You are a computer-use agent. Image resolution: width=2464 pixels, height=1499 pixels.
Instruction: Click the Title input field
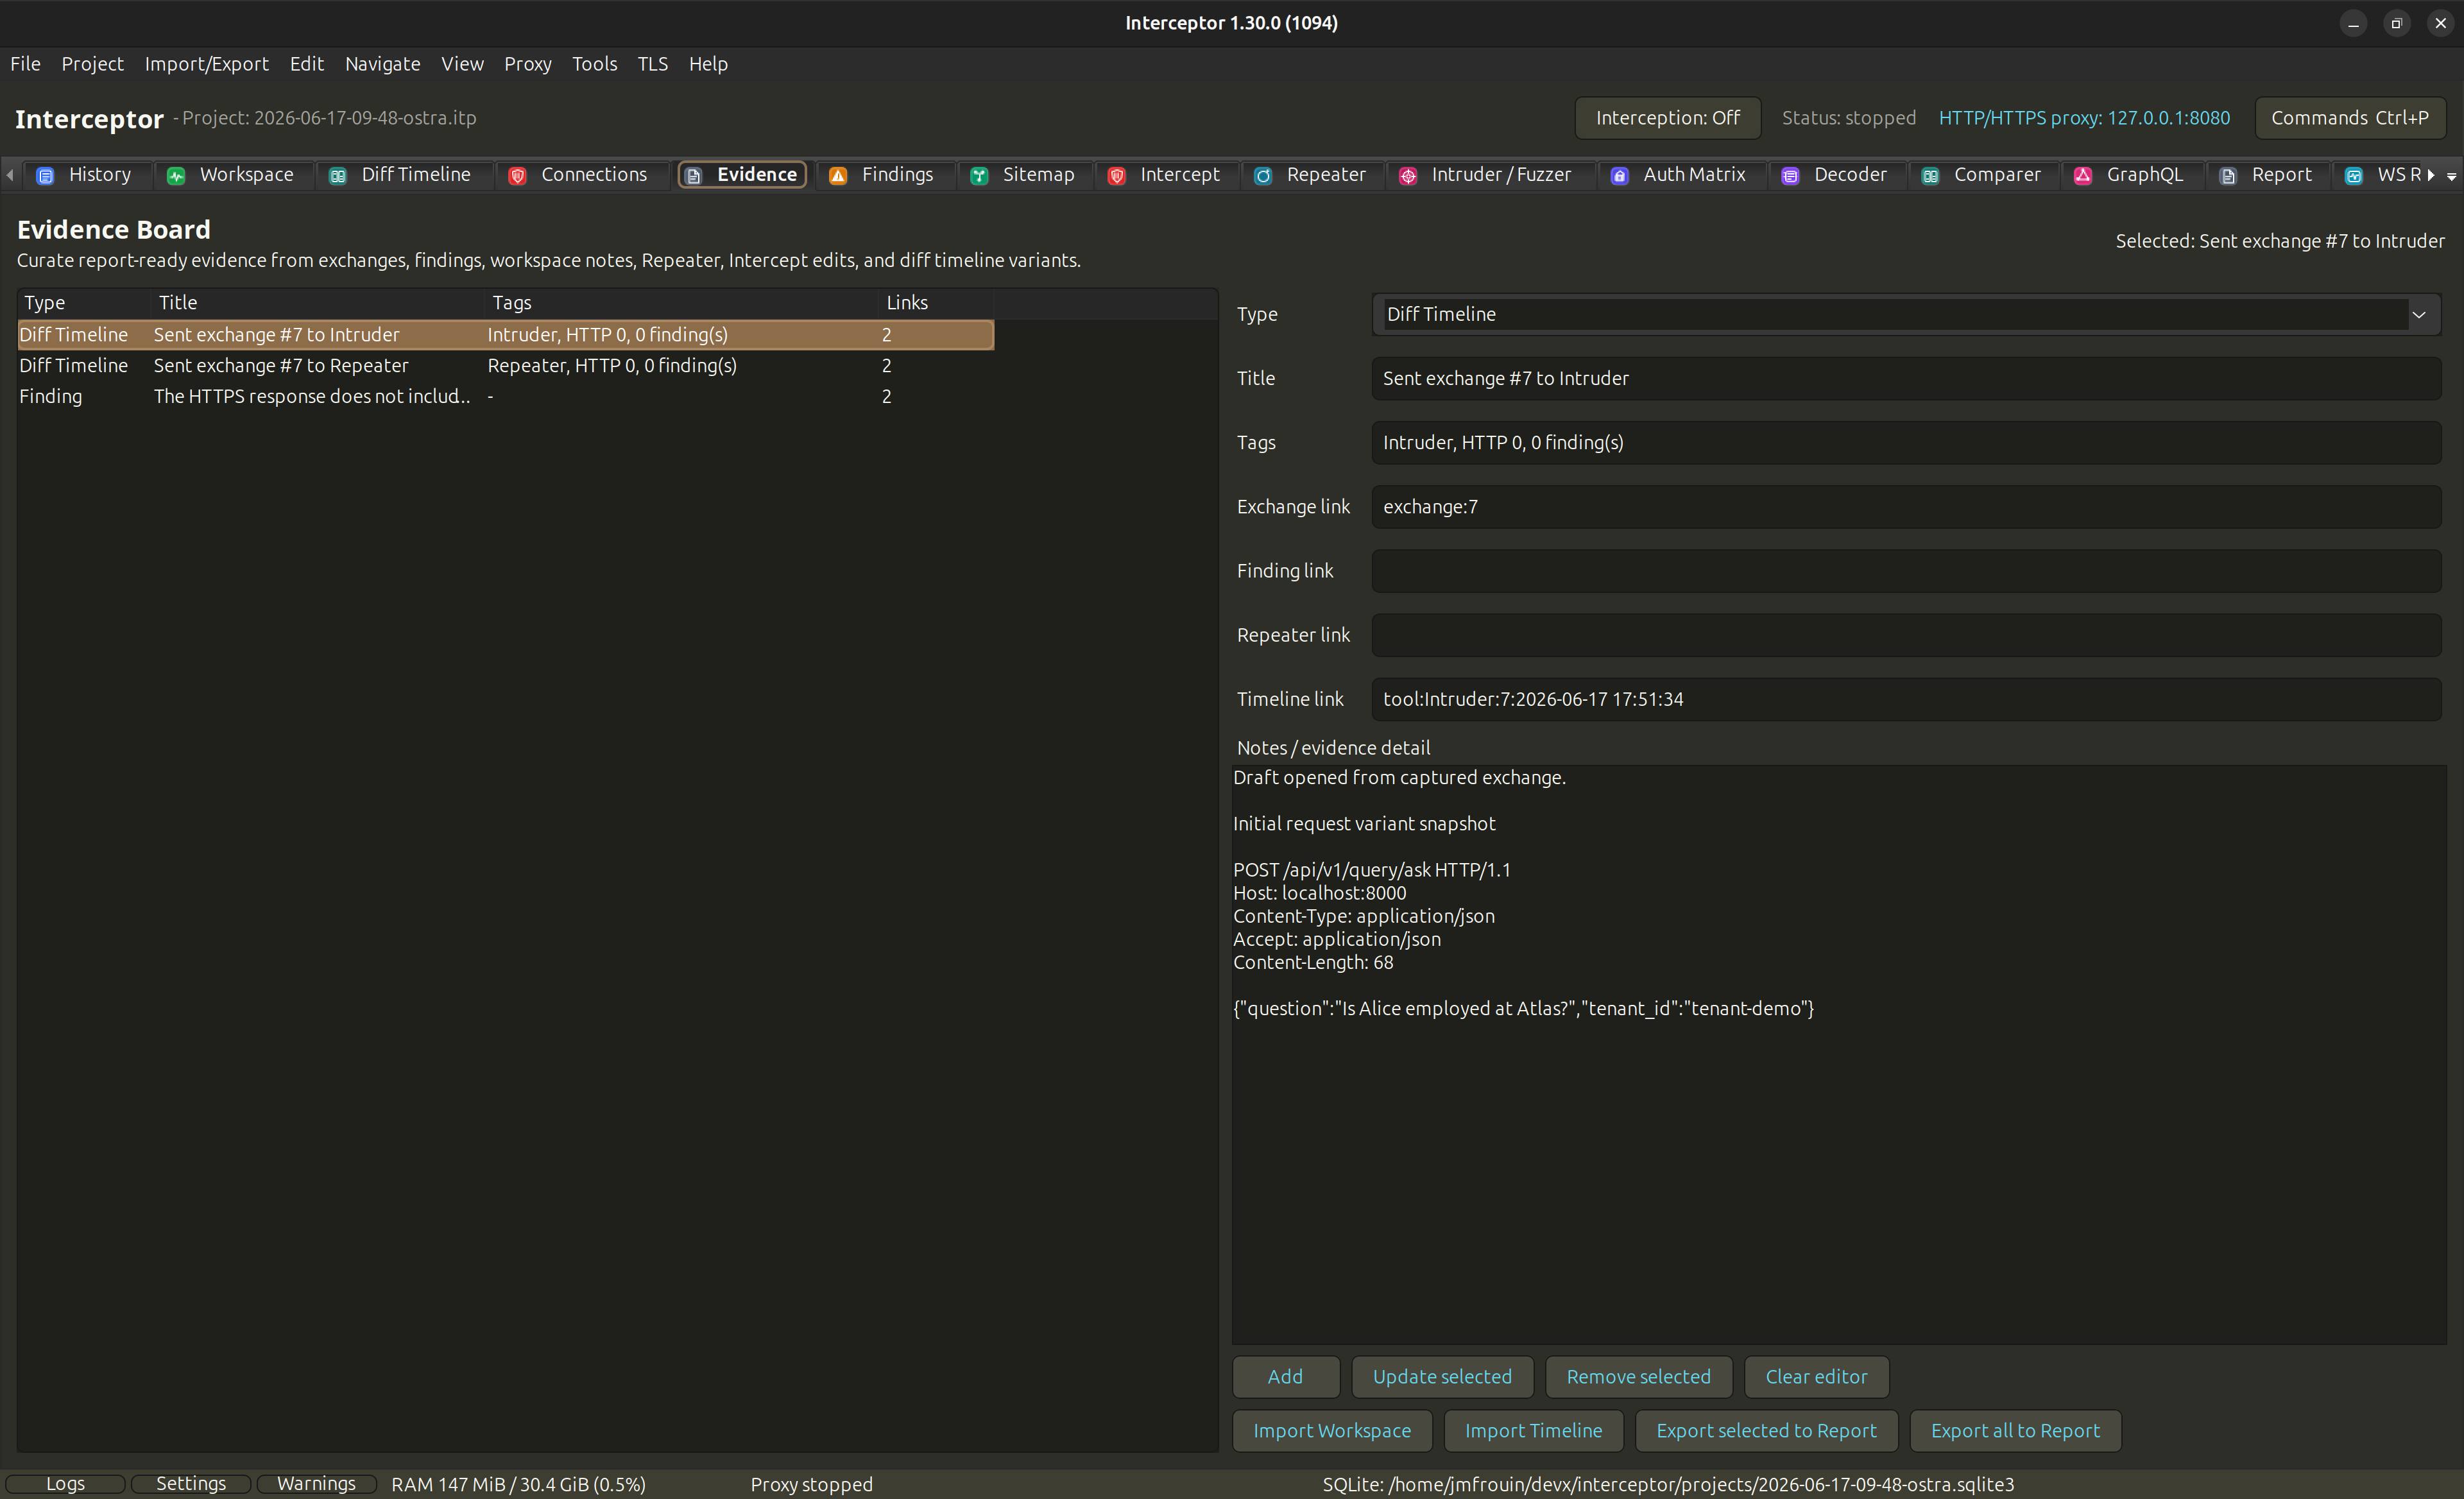click(1906, 378)
